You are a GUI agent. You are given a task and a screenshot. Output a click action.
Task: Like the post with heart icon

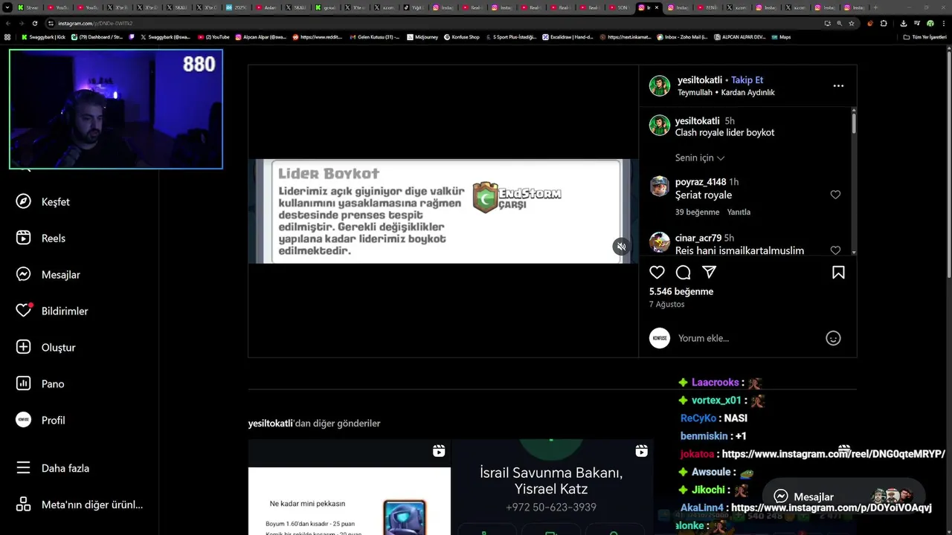[657, 272]
